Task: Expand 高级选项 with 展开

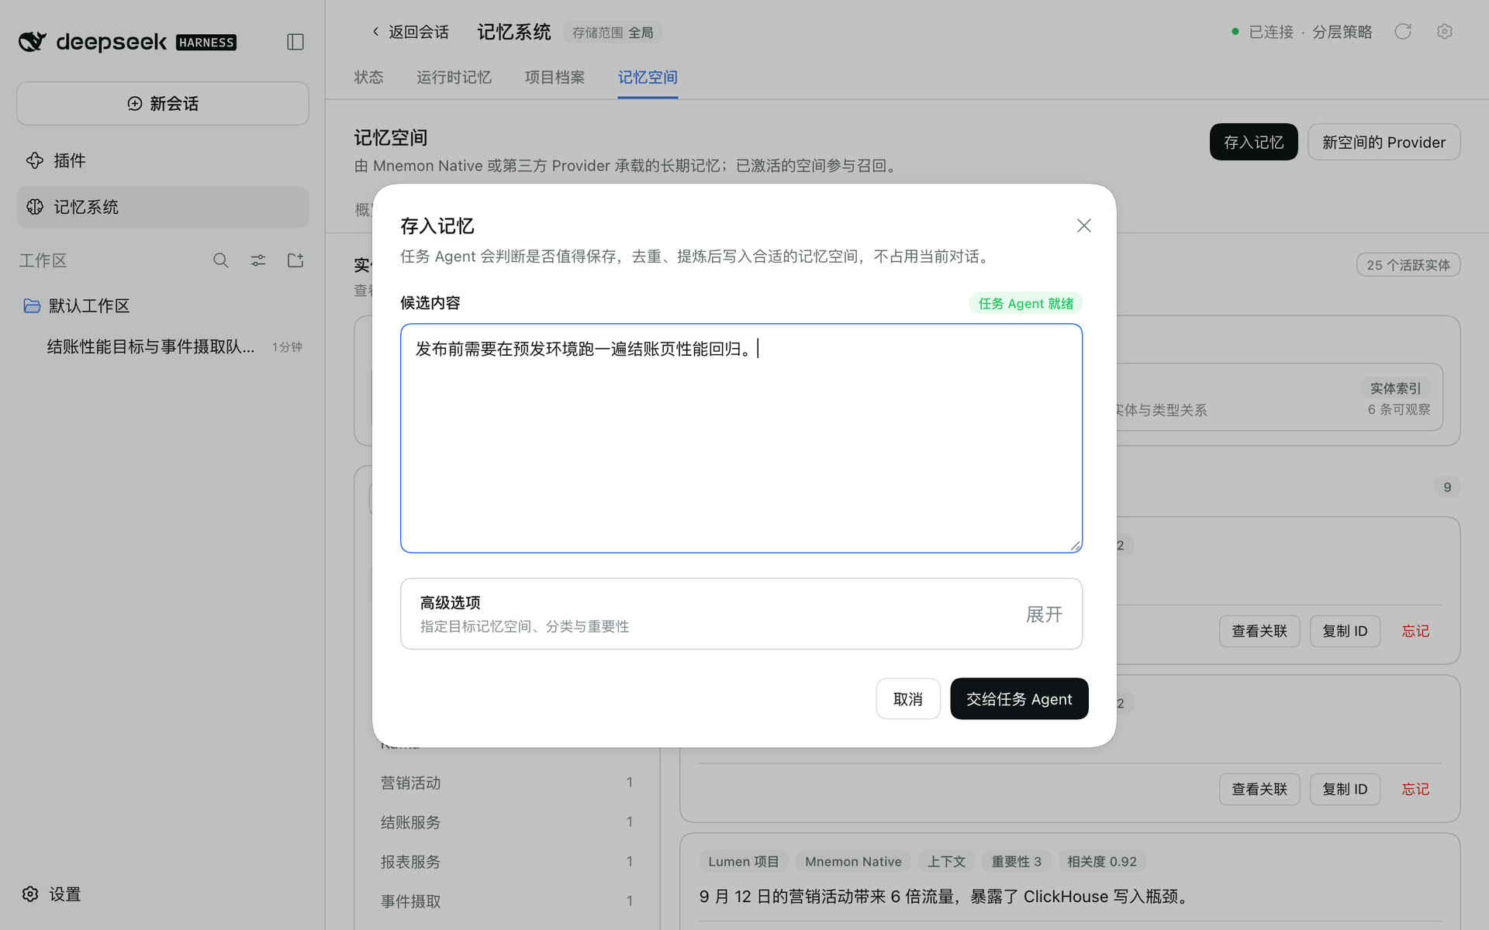Action: 1044,615
